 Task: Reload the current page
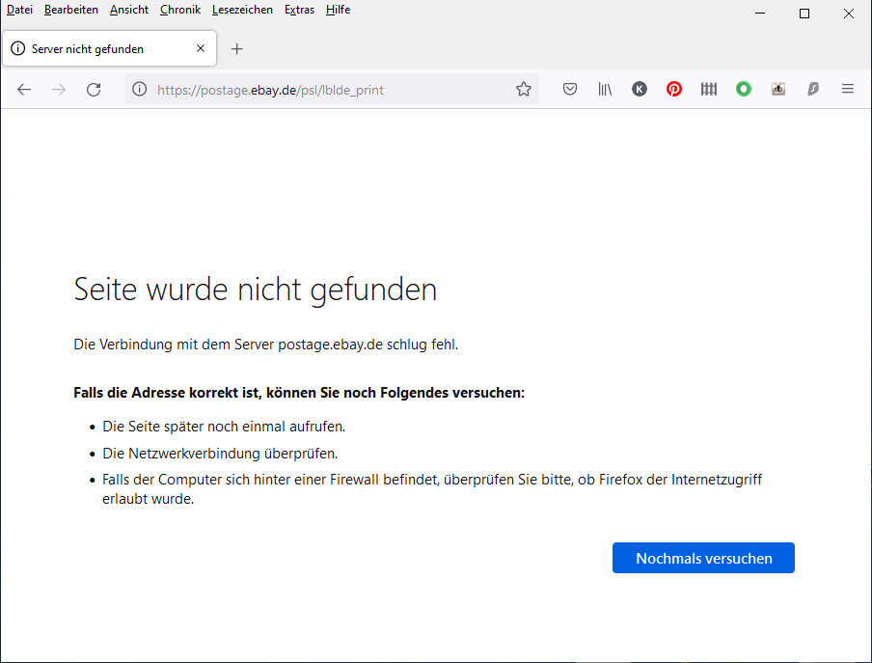tap(94, 90)
